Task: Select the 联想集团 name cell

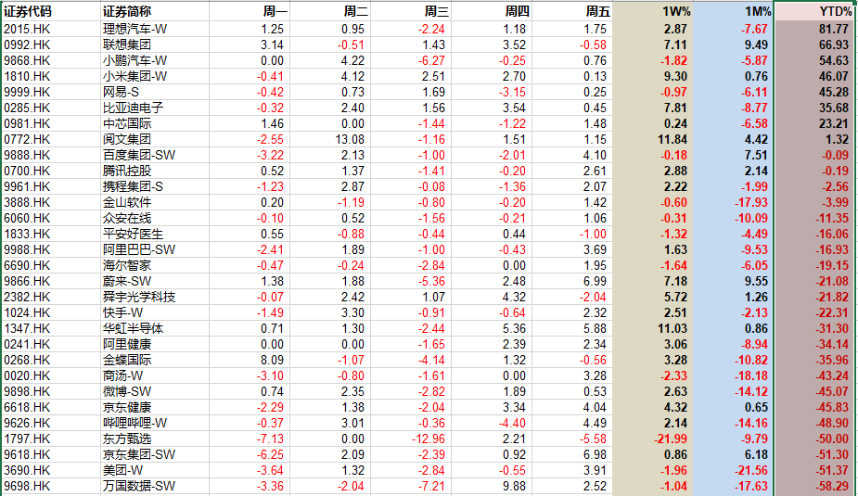Action: pos(154,45)
